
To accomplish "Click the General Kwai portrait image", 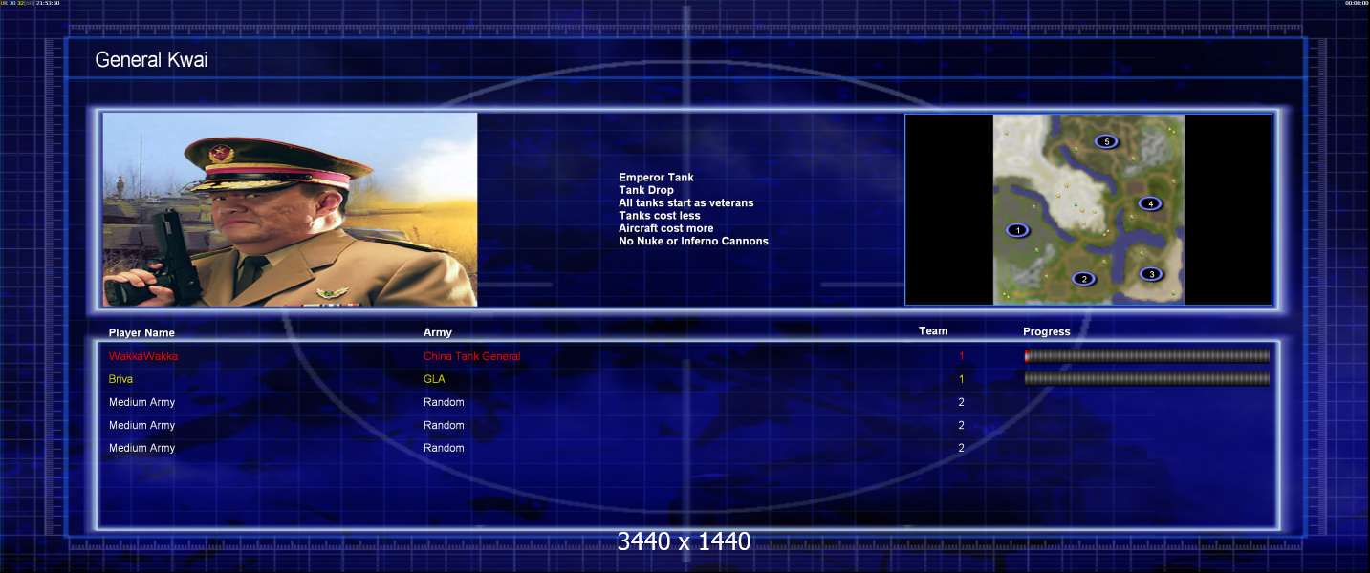I will (290, 209).
